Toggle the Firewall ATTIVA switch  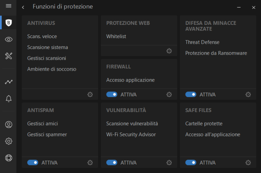coord(112,94)
